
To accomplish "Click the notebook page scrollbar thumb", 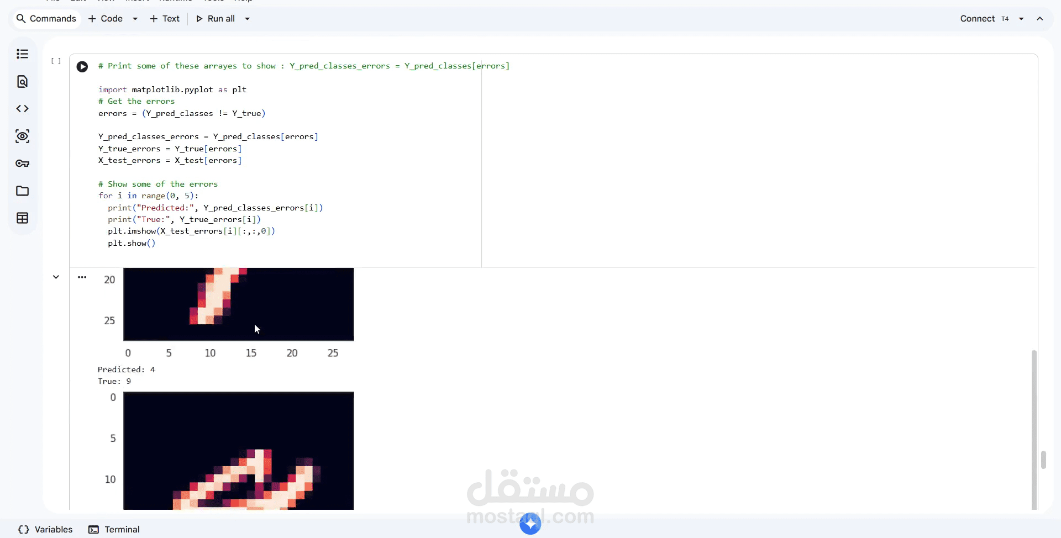I will click(x=1043, y=460).
